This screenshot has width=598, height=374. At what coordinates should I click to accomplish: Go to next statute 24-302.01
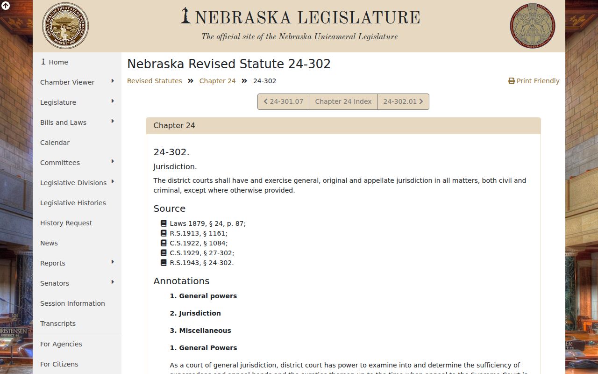(x=403, y=101)
